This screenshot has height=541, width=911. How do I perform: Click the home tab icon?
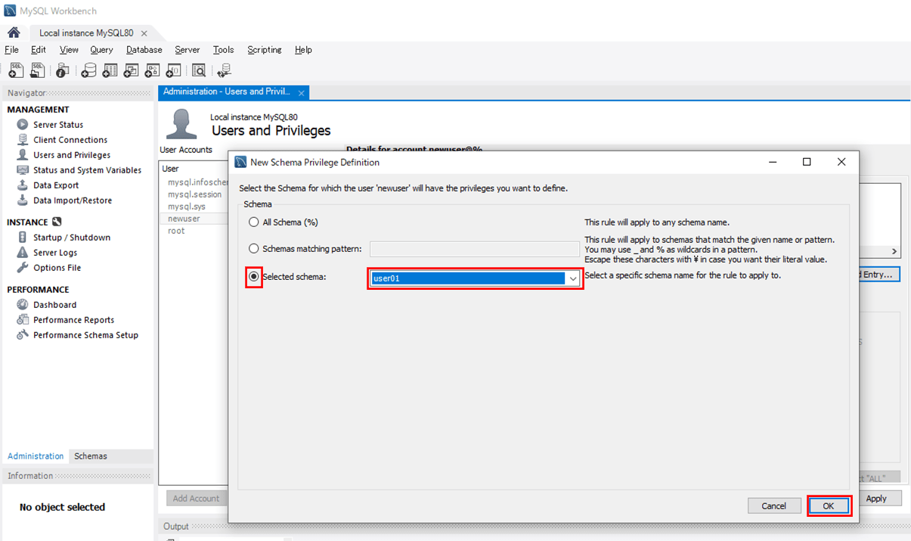pyautogui.click(x=13, y=33)
